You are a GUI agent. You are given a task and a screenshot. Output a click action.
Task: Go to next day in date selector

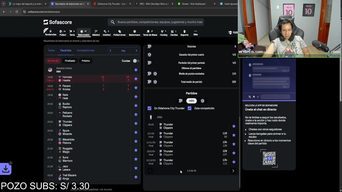pos(136,51)
